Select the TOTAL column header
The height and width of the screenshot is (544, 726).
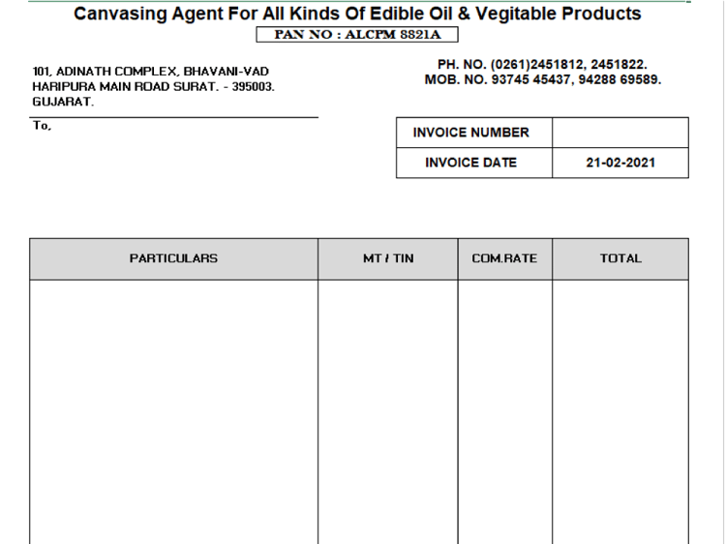coord(620,258)
